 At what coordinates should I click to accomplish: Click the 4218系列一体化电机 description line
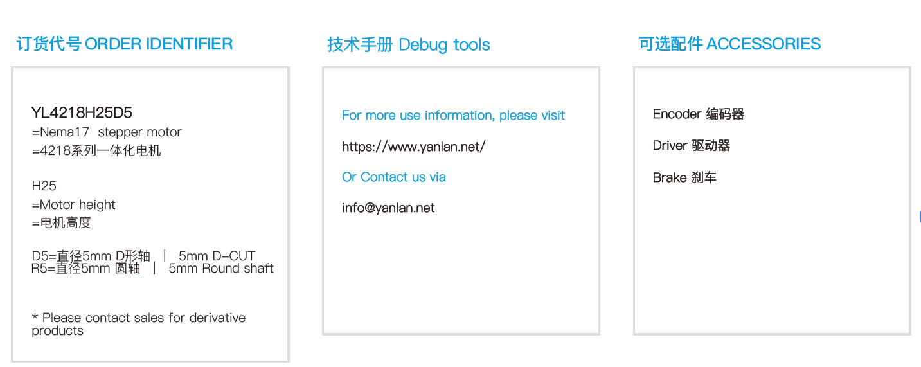pos(96,151)
